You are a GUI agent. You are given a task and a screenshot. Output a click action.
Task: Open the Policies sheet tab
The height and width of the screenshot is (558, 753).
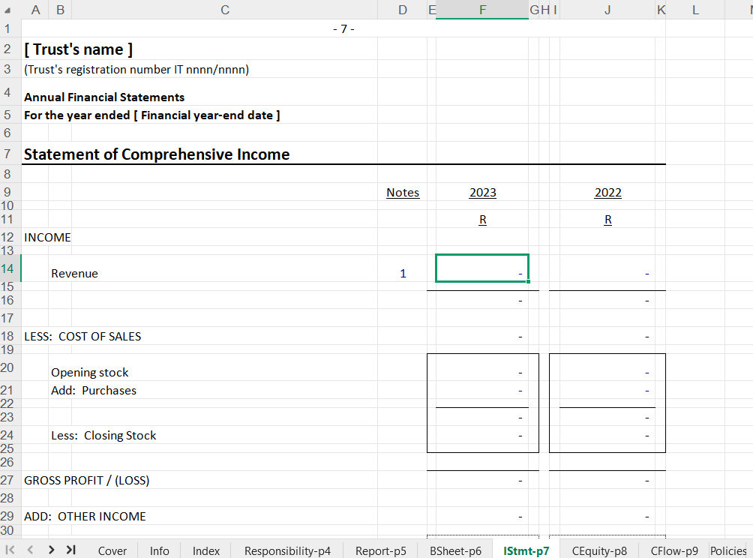(x=728, y=550)
